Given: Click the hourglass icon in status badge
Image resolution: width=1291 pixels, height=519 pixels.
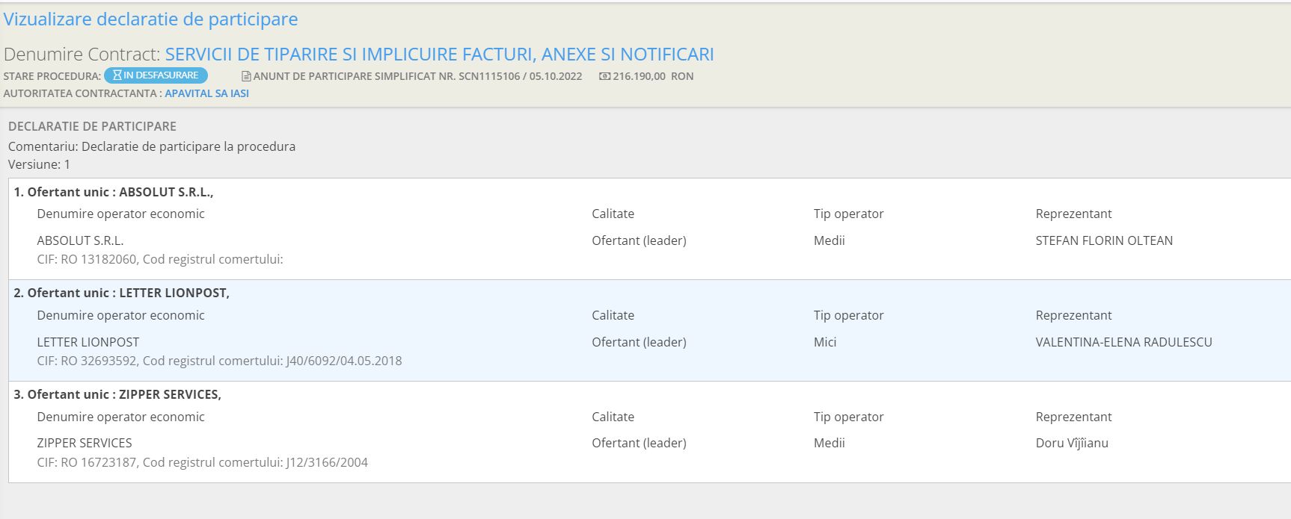Looking at the screenshot, I should click(117, 75).
